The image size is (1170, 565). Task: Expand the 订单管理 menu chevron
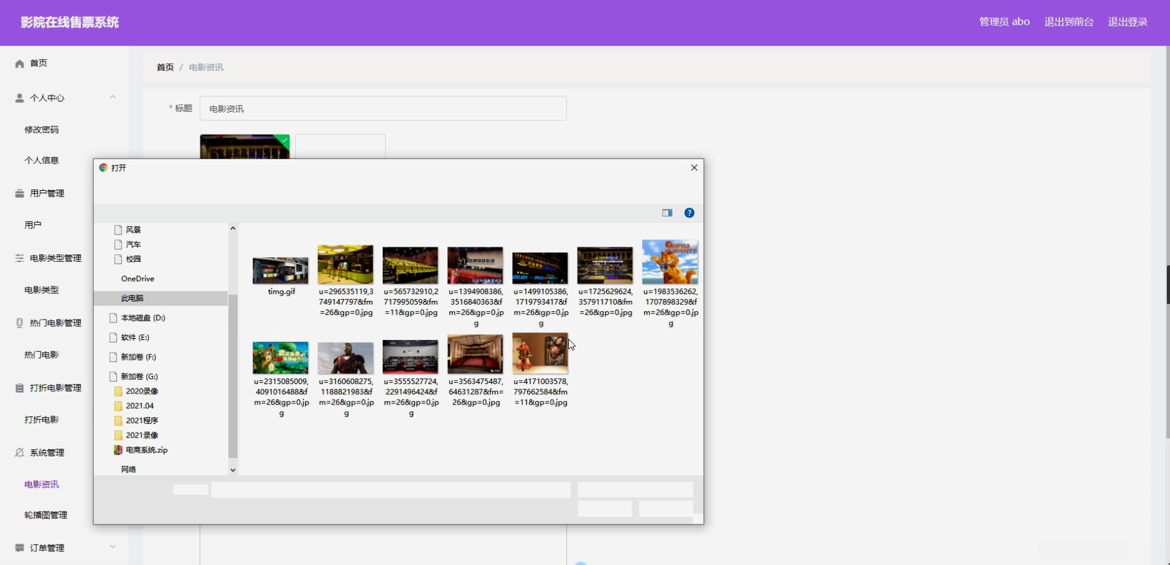[113, 547]
